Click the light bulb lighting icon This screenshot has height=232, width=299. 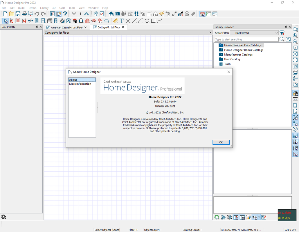coord(162,14)
